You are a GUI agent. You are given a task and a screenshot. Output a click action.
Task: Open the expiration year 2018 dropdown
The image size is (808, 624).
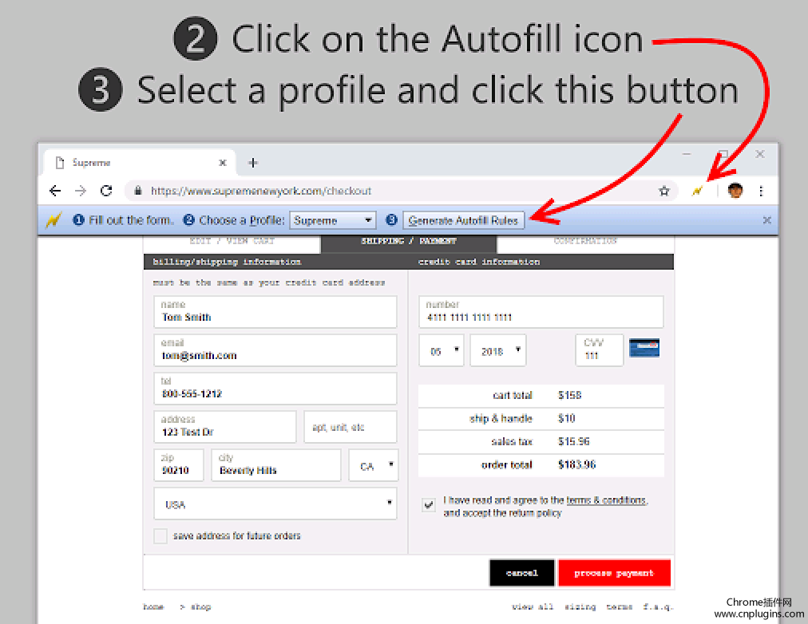point(497,350)
